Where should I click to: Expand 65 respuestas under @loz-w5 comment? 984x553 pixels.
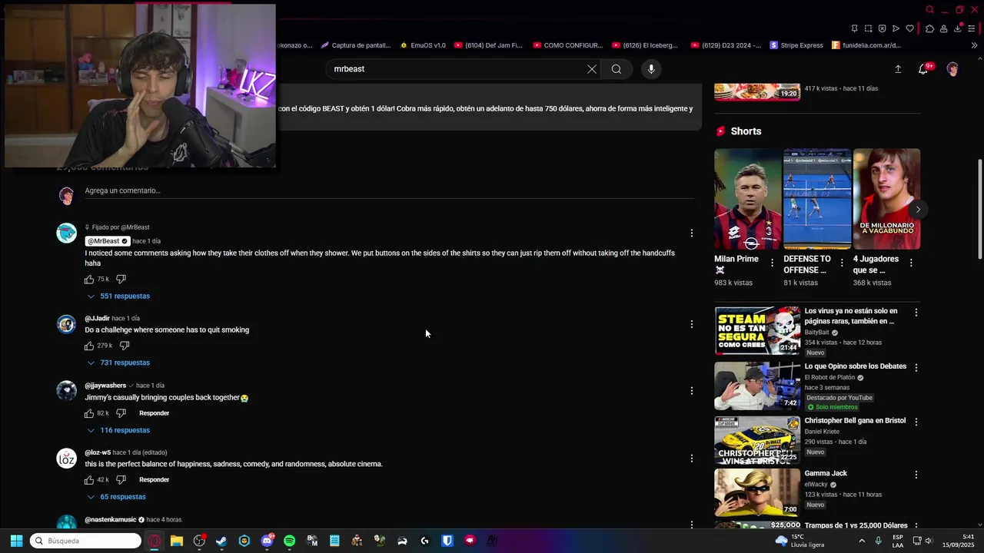(116, 497)
